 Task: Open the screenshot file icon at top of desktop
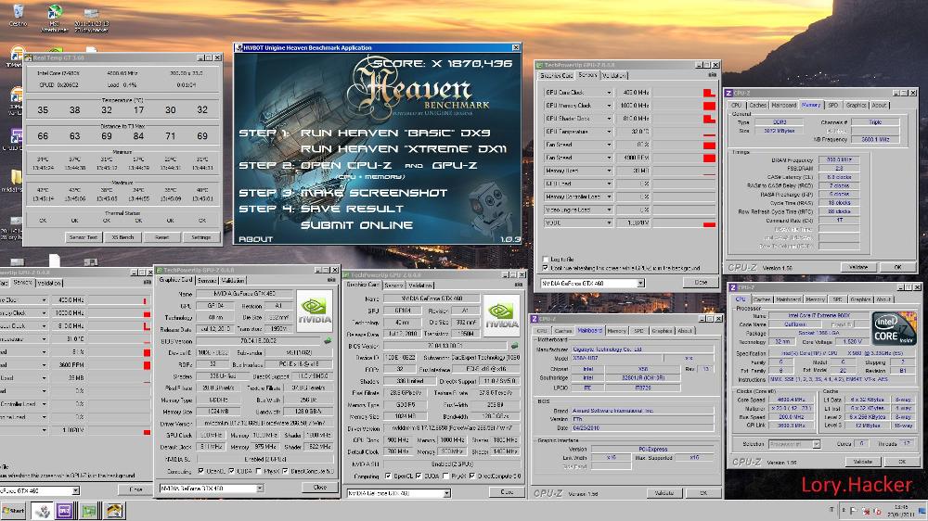point(91,17)
